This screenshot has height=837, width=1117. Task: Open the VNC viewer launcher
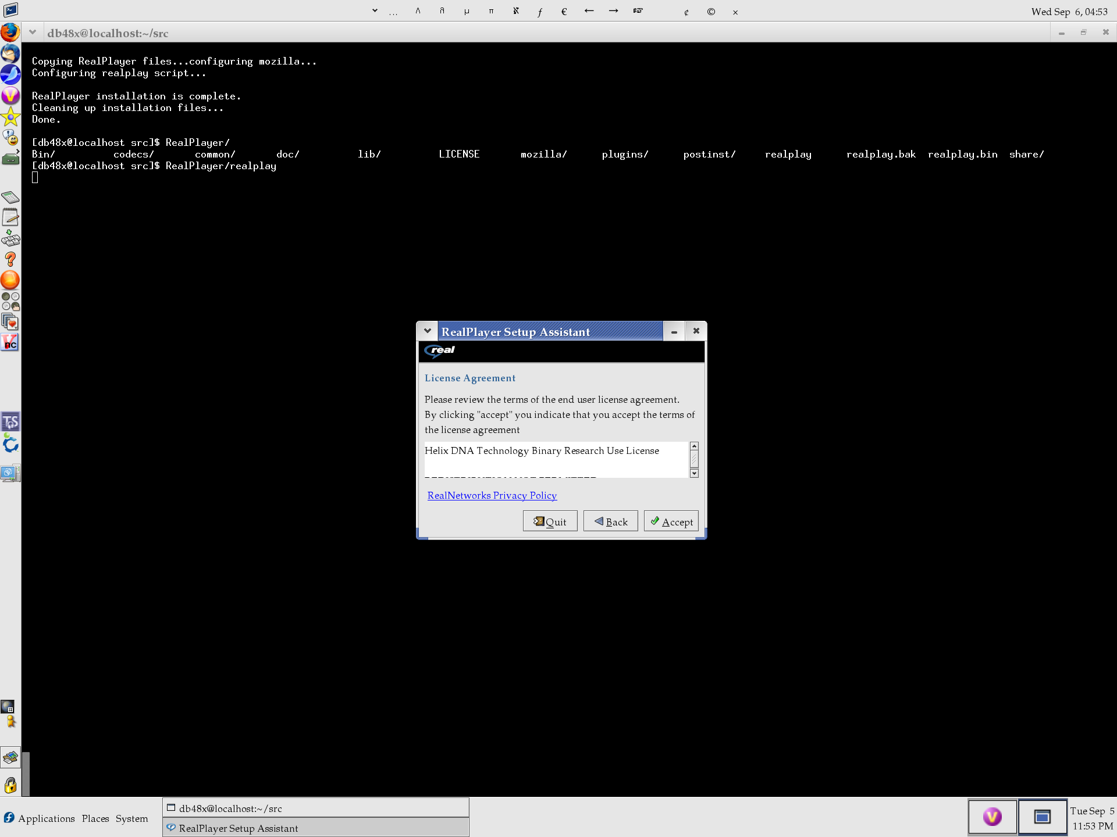pyautogui.click(x=10, y=343)
